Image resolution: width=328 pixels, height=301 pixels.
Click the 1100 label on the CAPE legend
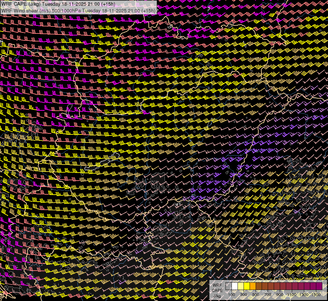point(291,295)
